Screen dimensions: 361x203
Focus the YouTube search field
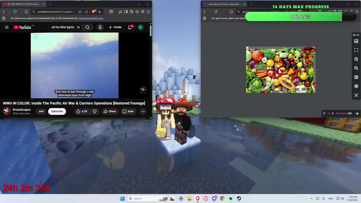pos(63,27)
